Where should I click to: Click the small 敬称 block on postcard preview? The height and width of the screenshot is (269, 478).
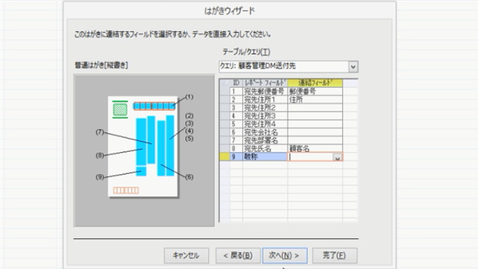pos(141,171)
